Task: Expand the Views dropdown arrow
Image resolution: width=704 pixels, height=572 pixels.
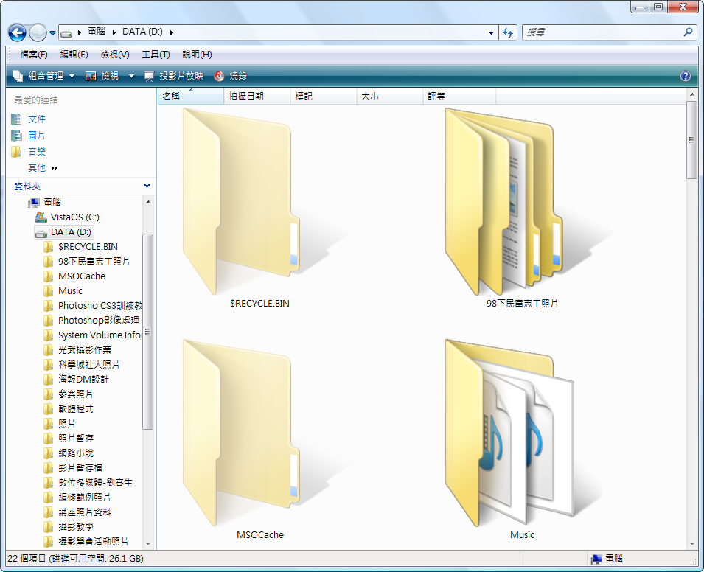Action: point(131,76)
